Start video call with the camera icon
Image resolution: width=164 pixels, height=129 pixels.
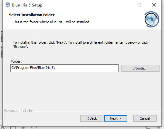[157, 128]
